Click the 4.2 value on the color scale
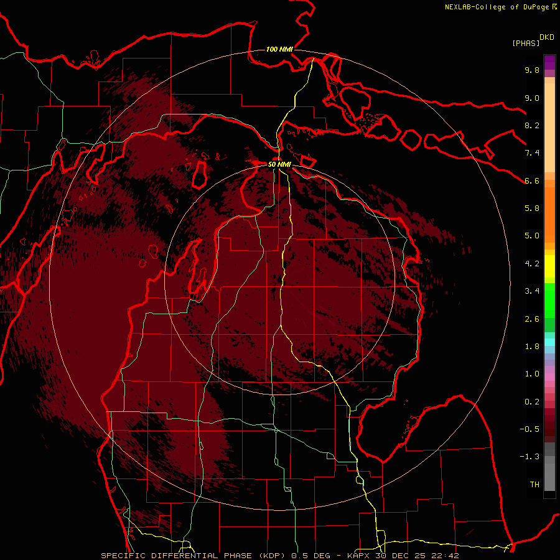560x560 pixels. [x=532, y=264]
